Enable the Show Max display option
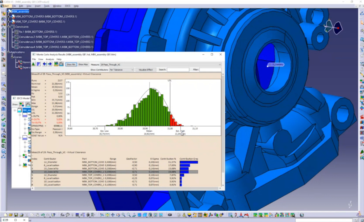Viewport: 364px width, 222px height. point(83,64)
